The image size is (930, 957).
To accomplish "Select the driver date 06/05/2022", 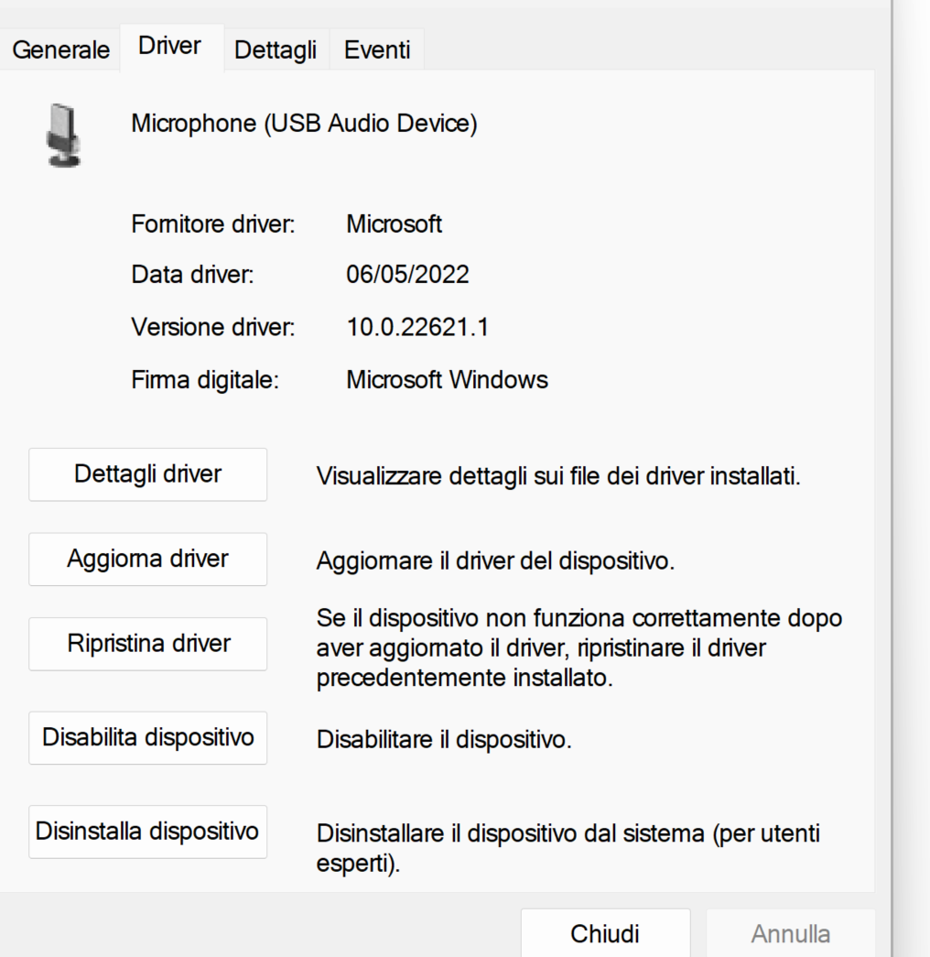I will click(x=407, y=275).
